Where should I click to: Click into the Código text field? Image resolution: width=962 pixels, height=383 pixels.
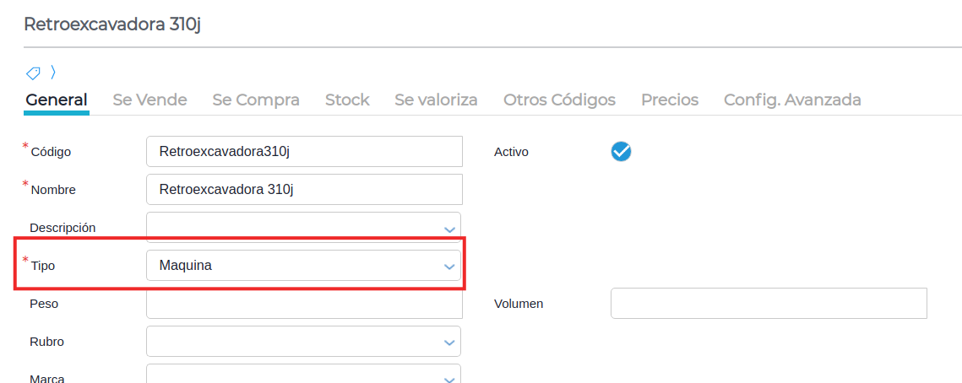click(x=304, y=152)
